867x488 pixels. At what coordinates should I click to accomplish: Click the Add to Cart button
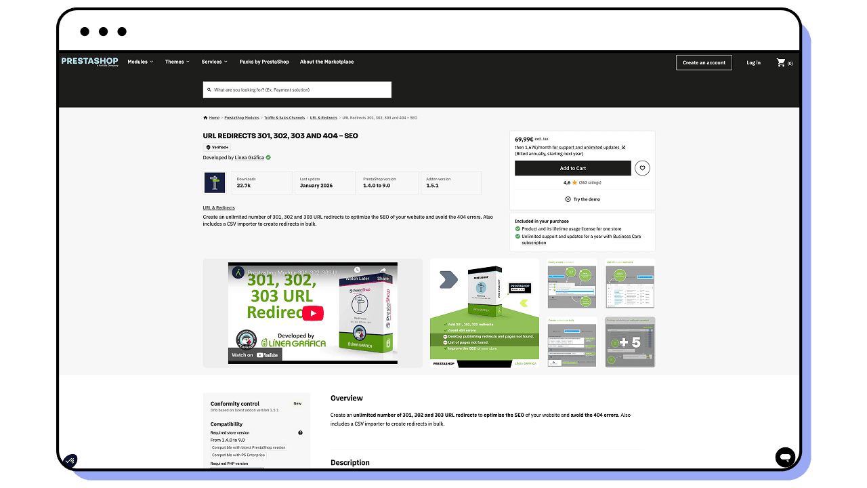click(x=573, y=167)
